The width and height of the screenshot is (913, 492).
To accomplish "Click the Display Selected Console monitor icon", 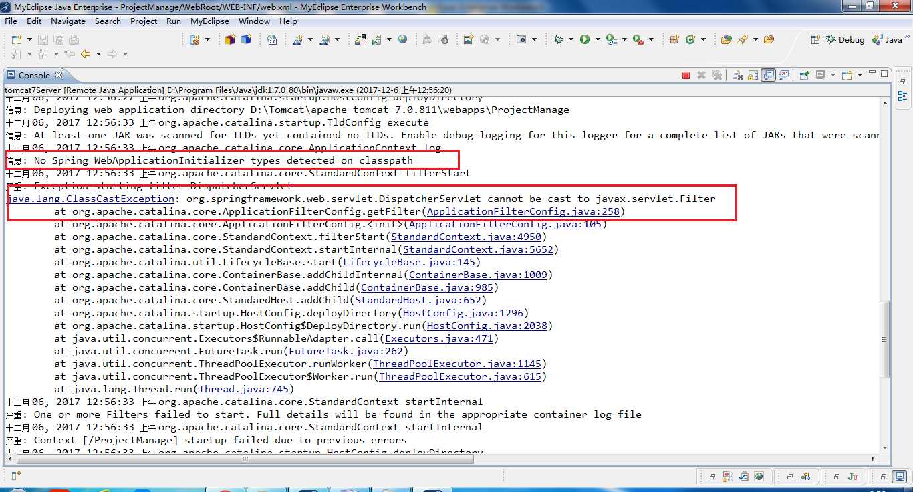I will point(820,75).
